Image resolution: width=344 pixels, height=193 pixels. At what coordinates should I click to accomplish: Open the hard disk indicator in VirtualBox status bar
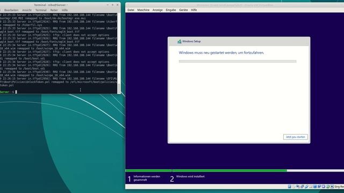(x=290, y=187)
